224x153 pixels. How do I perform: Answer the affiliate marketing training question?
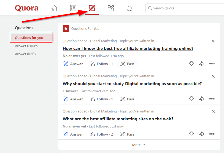tap(73, 64)
